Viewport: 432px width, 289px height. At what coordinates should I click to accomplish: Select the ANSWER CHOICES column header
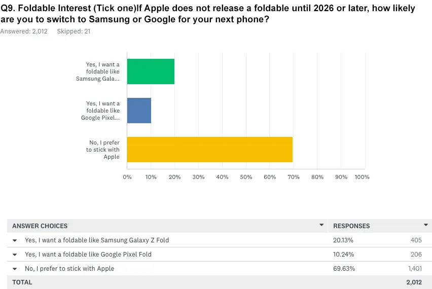coord(40,226)
